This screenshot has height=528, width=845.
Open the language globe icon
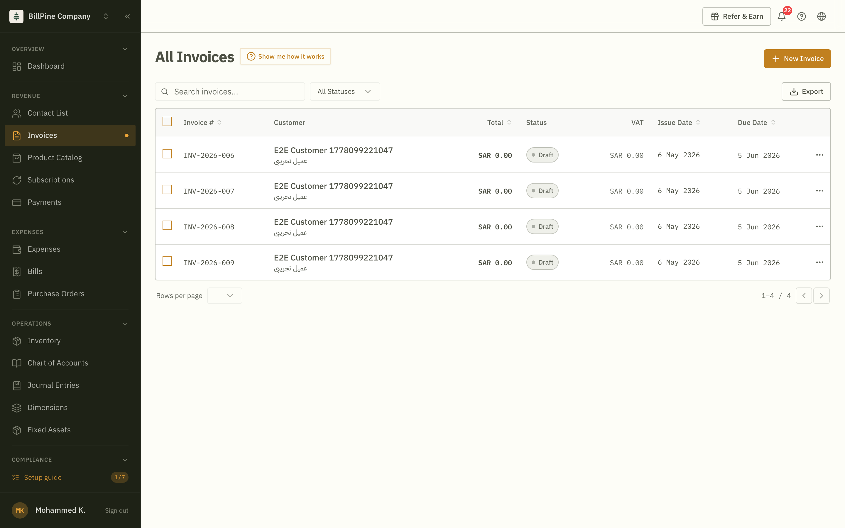821,16
